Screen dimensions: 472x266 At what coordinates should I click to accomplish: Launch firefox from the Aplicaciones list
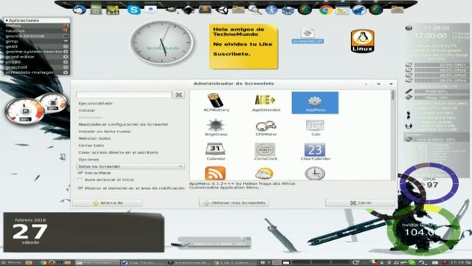click(37, 26)
